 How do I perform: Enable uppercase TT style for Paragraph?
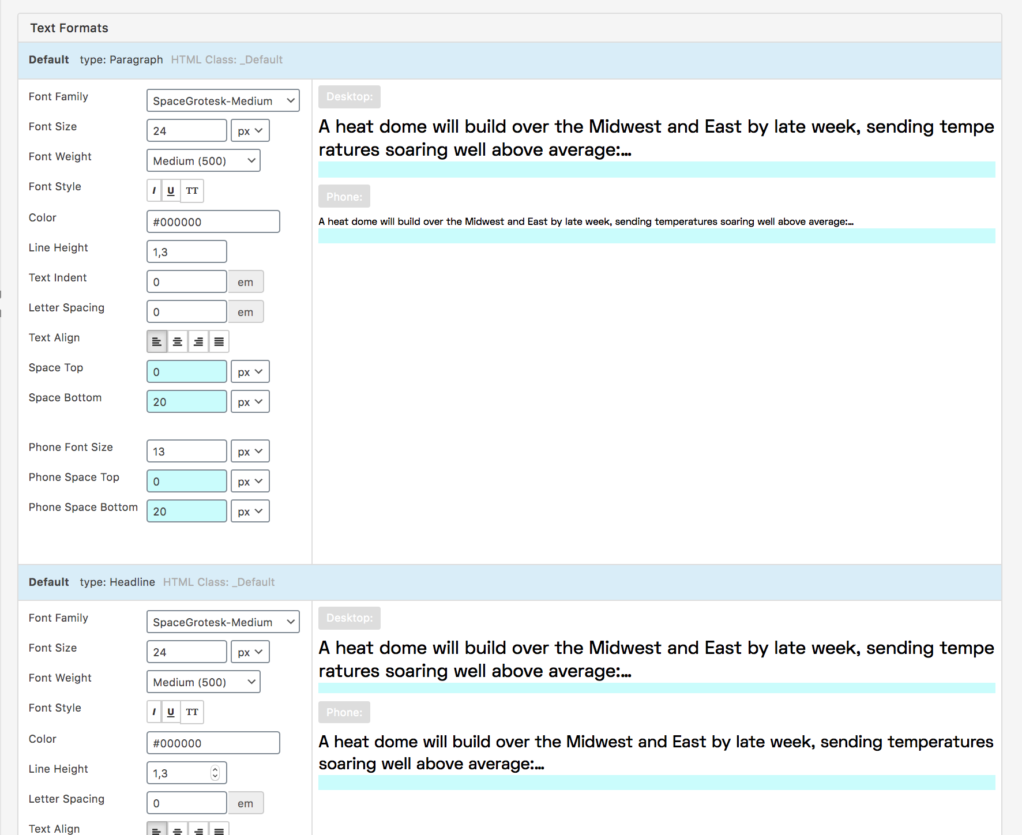coord(192,191)
